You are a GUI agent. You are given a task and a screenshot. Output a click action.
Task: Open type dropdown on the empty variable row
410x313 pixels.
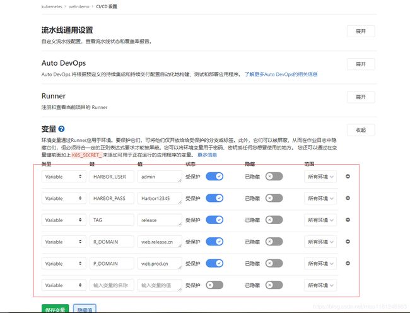coord(64,285)
